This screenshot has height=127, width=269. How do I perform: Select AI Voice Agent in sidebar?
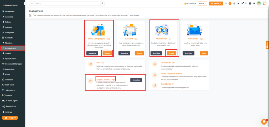12,101
